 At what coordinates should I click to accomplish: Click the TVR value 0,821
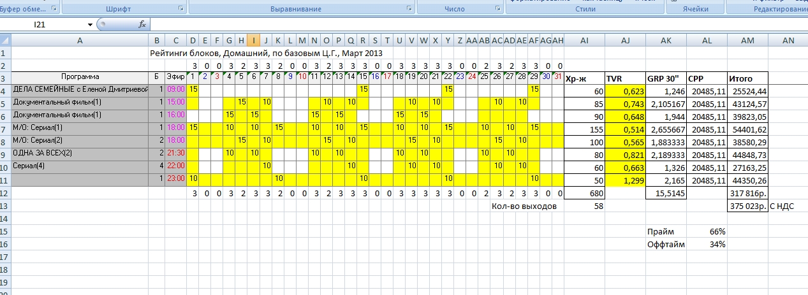(625, 154)
